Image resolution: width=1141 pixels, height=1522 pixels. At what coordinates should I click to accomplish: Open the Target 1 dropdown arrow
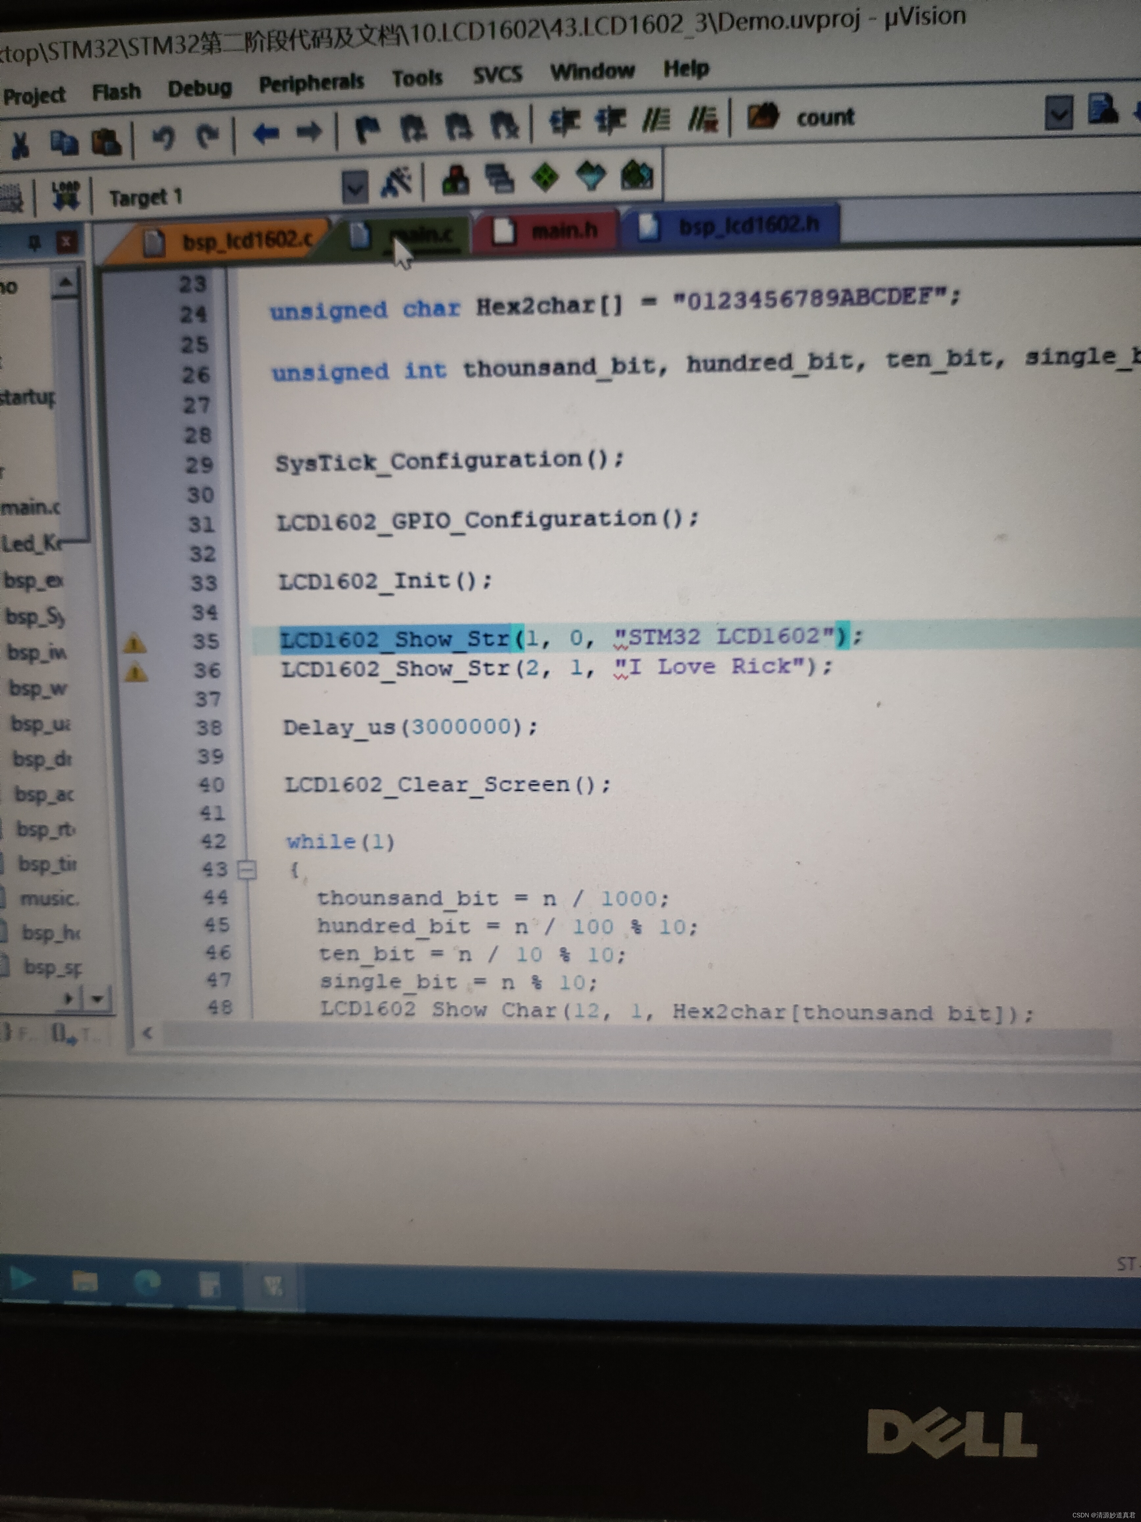tap(355, 187)
